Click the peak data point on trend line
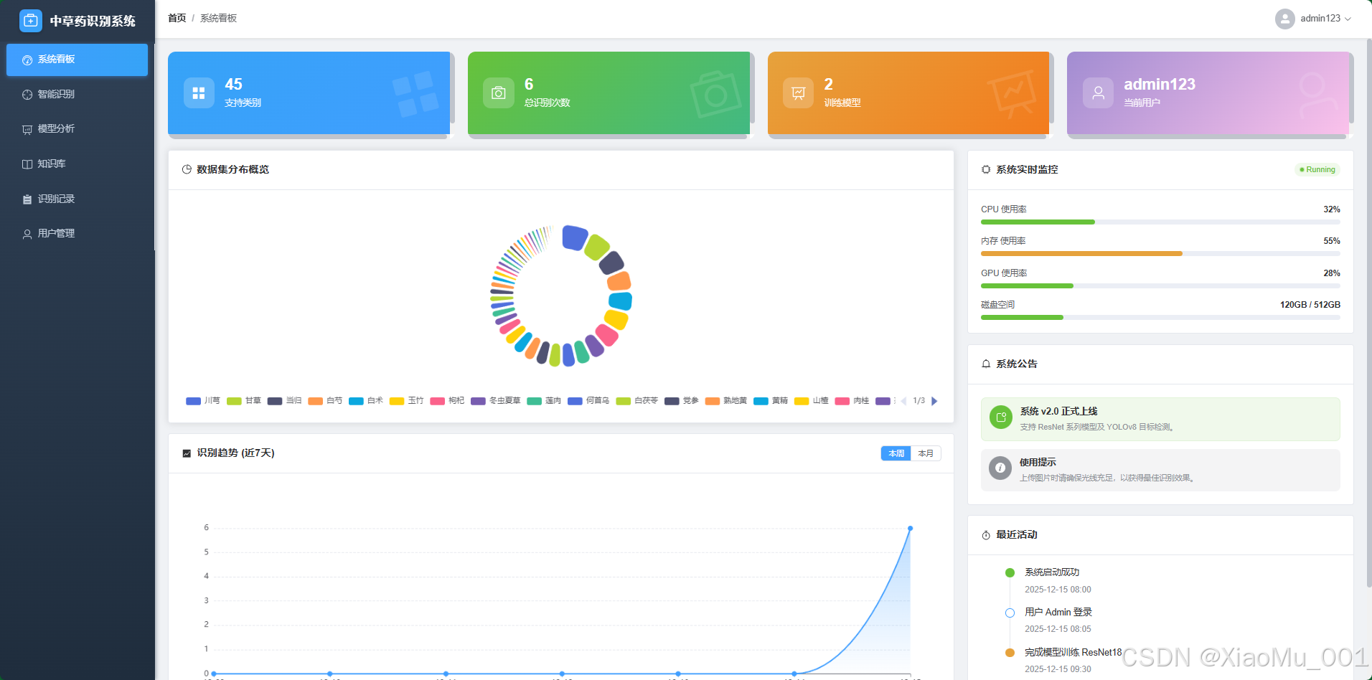The image size is (1372, 680). (910, 529)
